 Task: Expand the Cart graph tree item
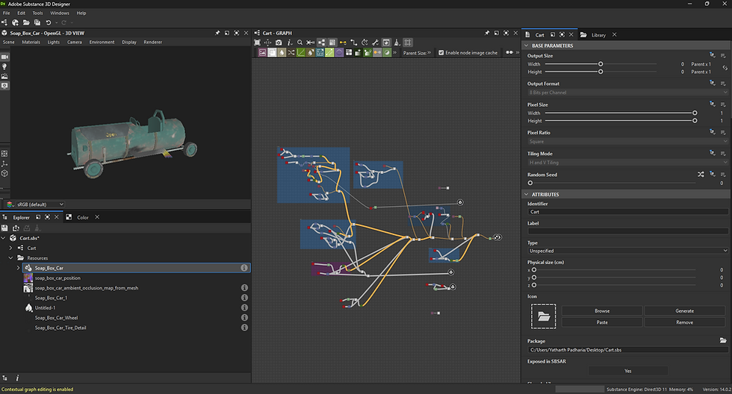[x=10, y=248]
